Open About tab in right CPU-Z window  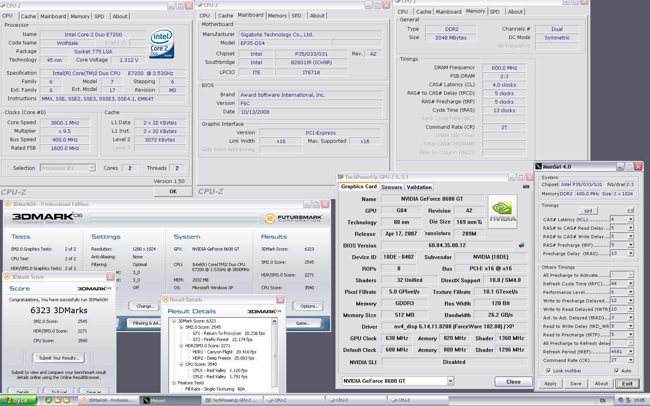point(515,12)
